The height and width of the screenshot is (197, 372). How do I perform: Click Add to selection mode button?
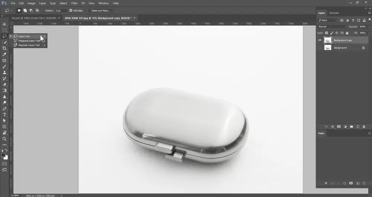(x=25, y=11)
